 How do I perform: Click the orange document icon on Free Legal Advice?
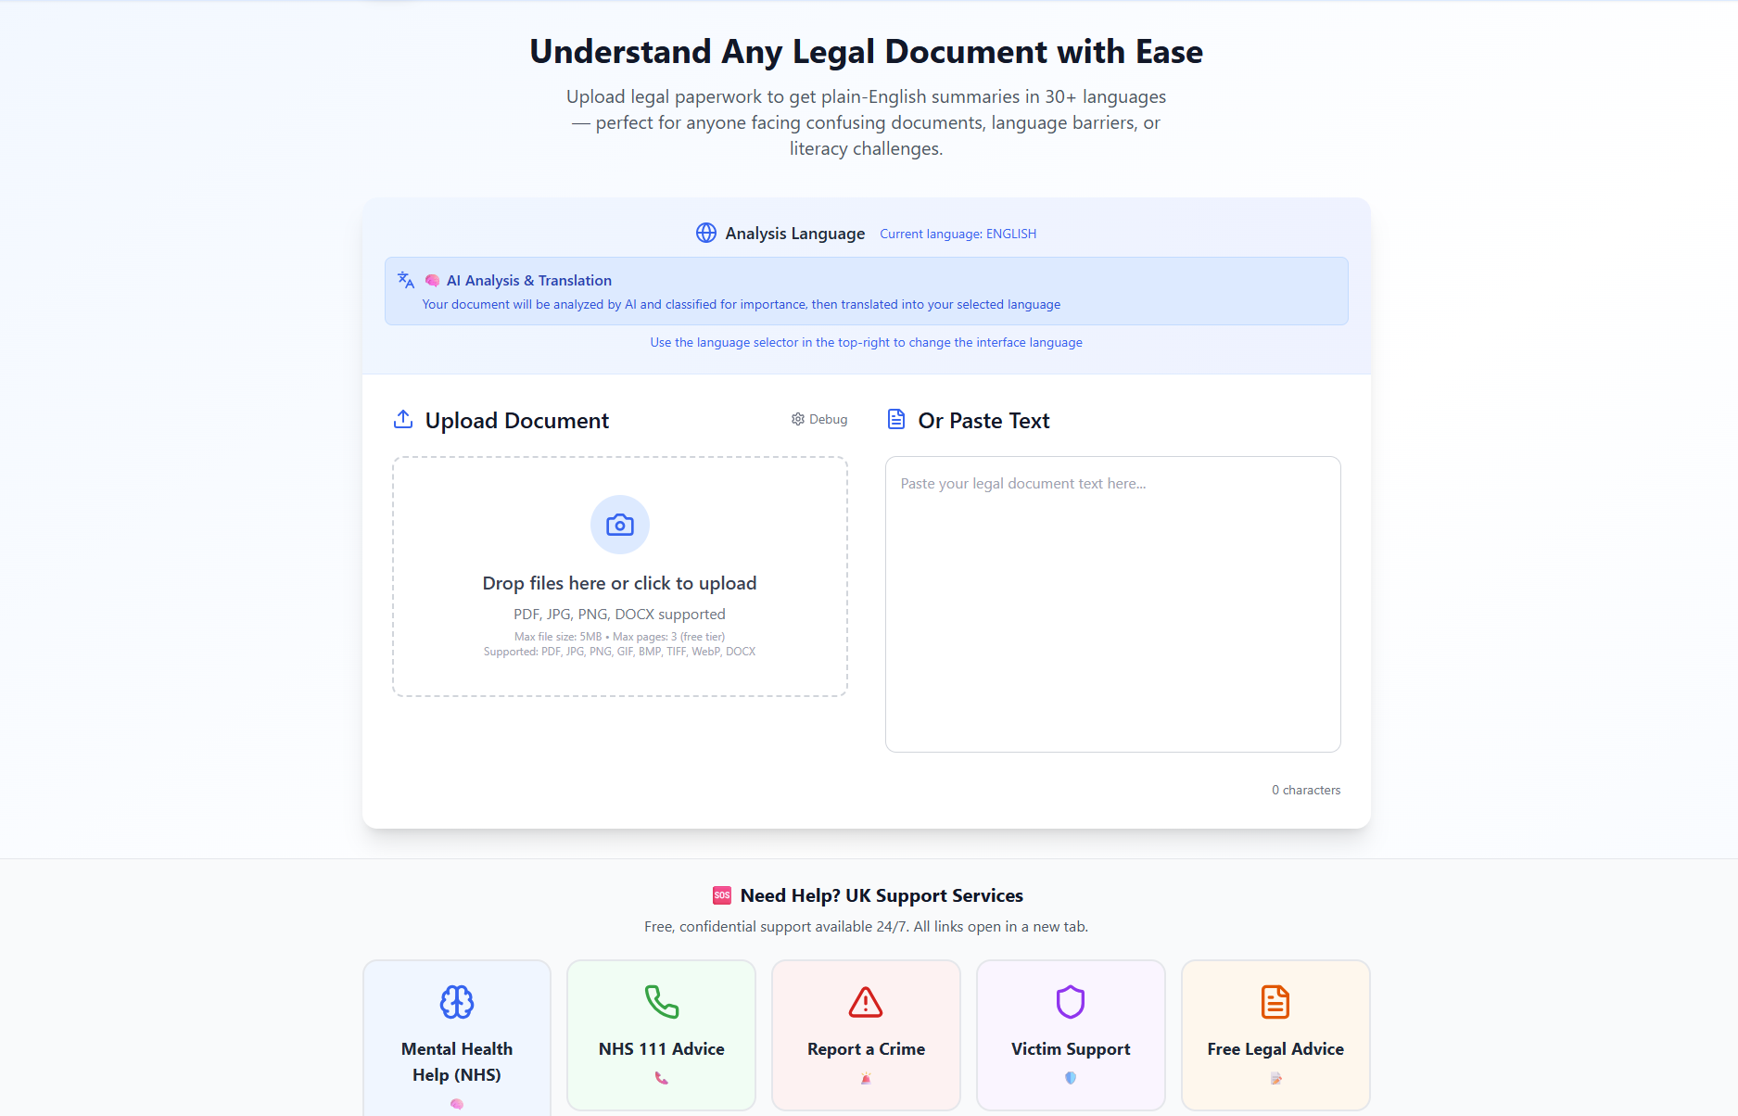(1275, 1002)
